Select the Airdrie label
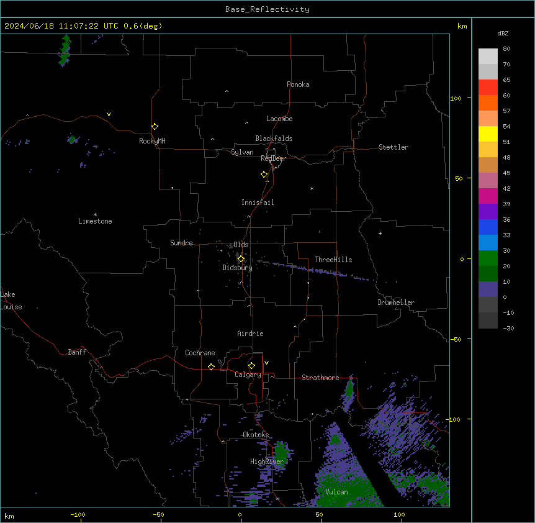The image size is (535, 523). click(251, 334)
